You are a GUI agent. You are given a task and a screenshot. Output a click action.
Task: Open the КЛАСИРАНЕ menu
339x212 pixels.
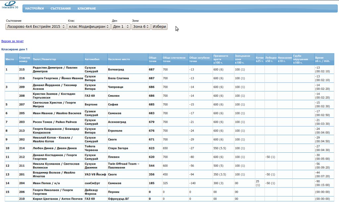pos(87,9)
